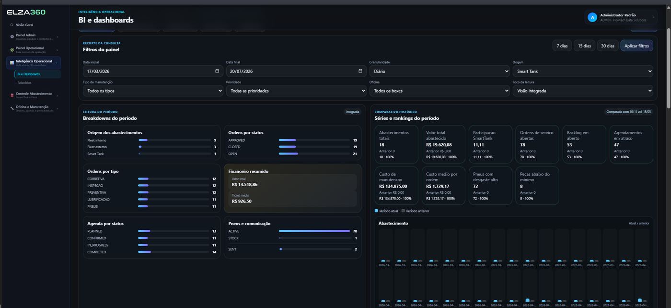Click the Valor total abastecido card
This screenshot has width=671, height=308.
tap(443, 144)
